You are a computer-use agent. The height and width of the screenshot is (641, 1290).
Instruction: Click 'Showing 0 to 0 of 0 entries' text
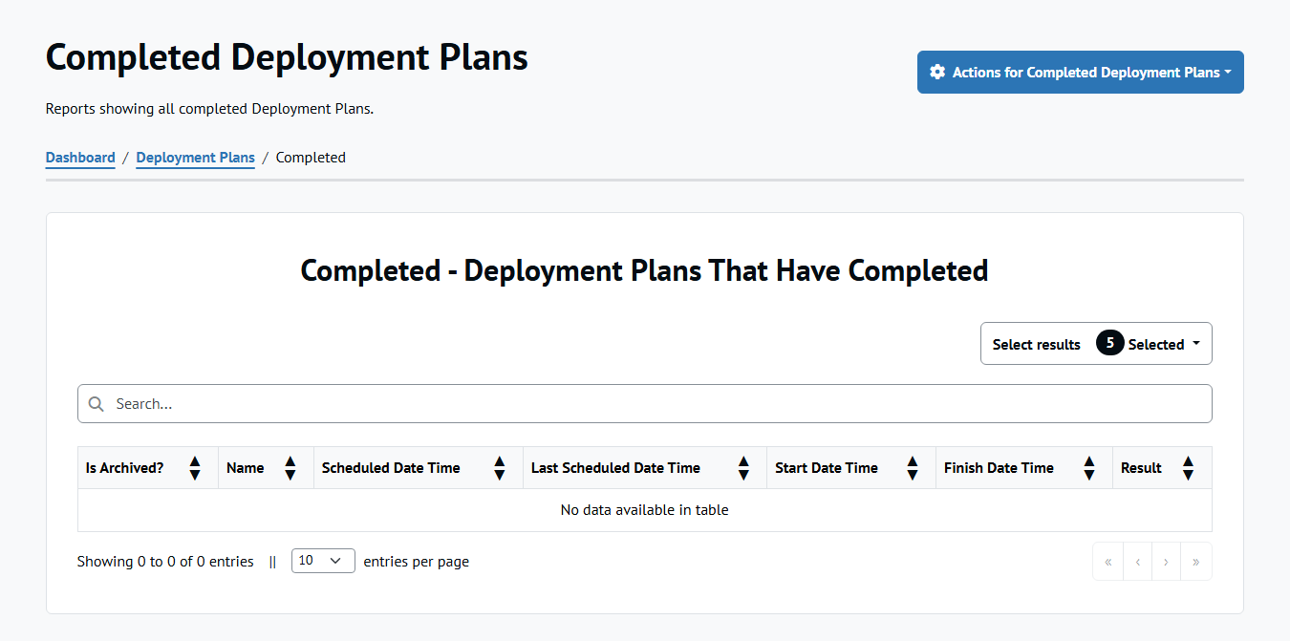(165, 562)
